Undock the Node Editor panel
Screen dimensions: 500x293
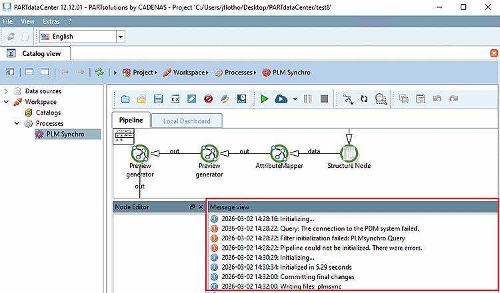click(x=192, y=207)
